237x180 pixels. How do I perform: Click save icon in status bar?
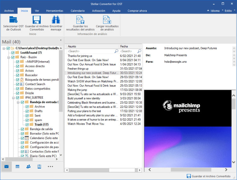click(189, 176)
